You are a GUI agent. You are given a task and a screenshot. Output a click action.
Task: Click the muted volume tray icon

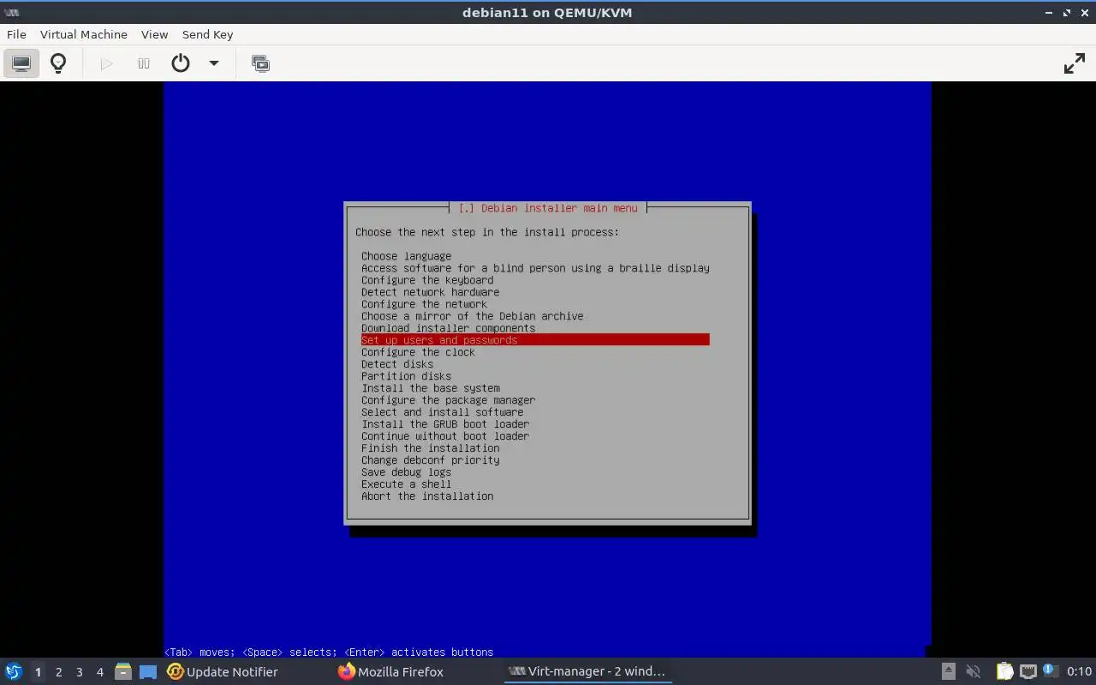(x=973, y=671)
